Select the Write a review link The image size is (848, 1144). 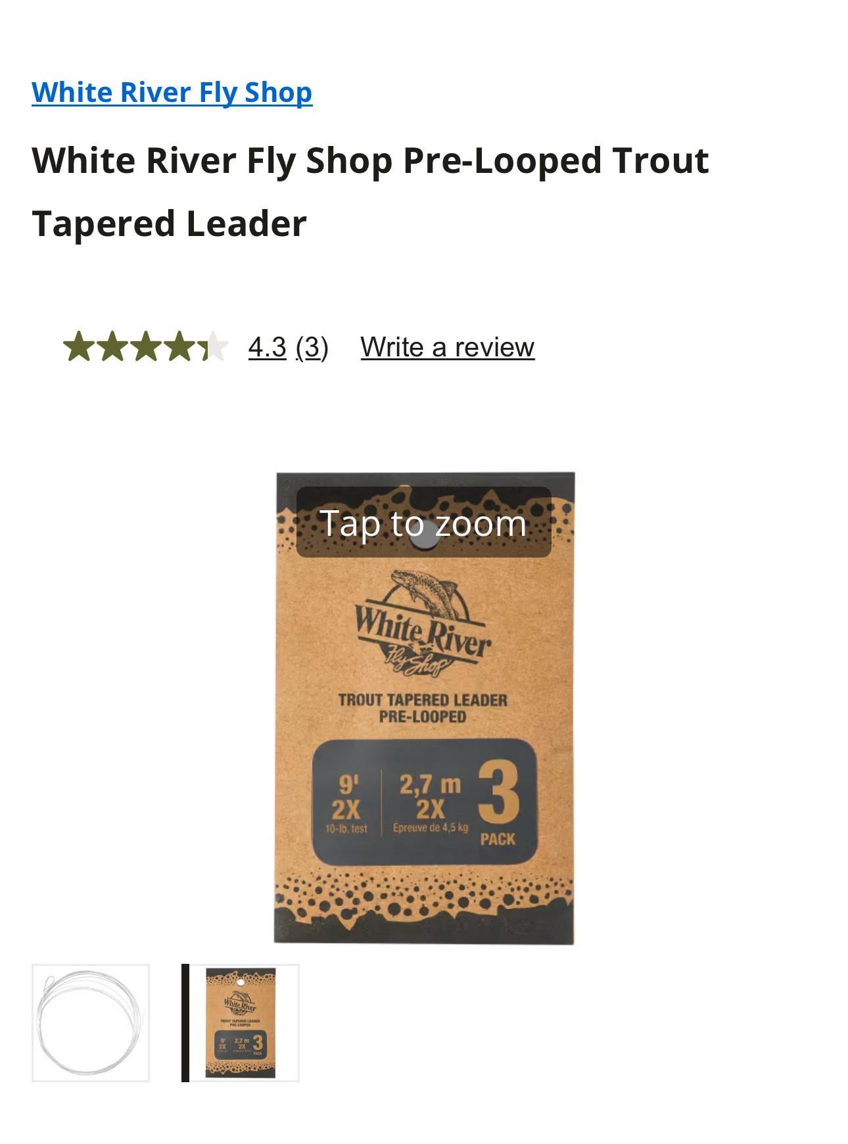point(448,347)
